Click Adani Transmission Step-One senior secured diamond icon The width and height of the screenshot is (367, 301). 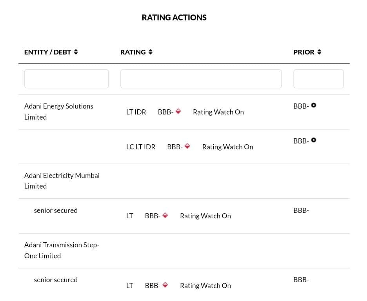click(x=165, y=285)
